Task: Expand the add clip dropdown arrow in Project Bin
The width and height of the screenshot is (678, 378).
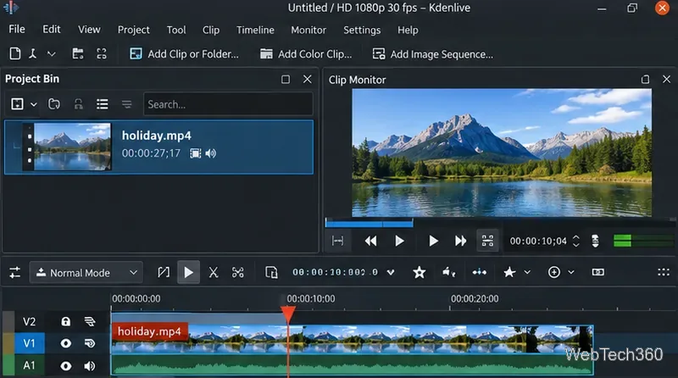Action: 34,104
